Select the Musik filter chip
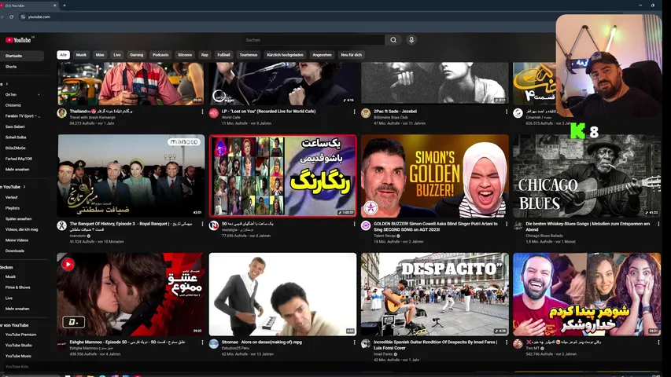671x377 pixels. pyautogui.click(x=81, y=55)
